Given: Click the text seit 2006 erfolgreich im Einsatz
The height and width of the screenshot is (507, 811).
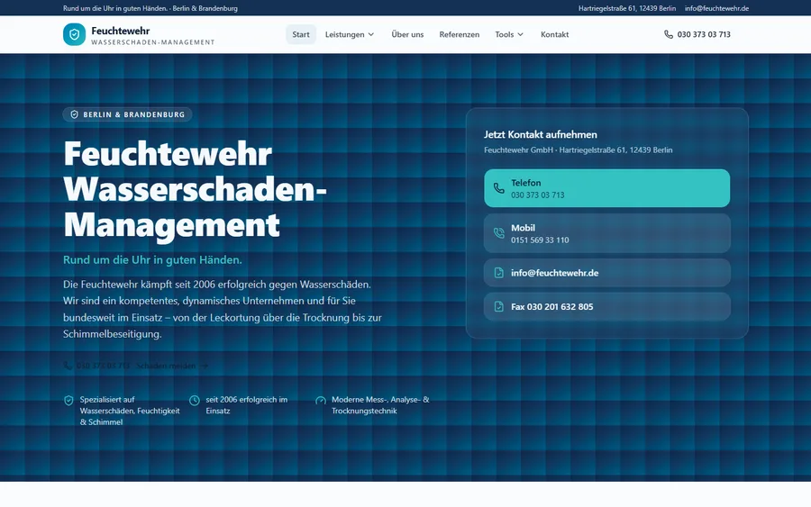Looking at the screenshot, I should [247, 405].
